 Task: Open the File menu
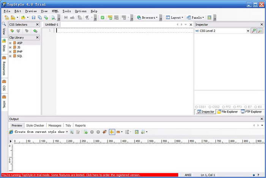7,11
